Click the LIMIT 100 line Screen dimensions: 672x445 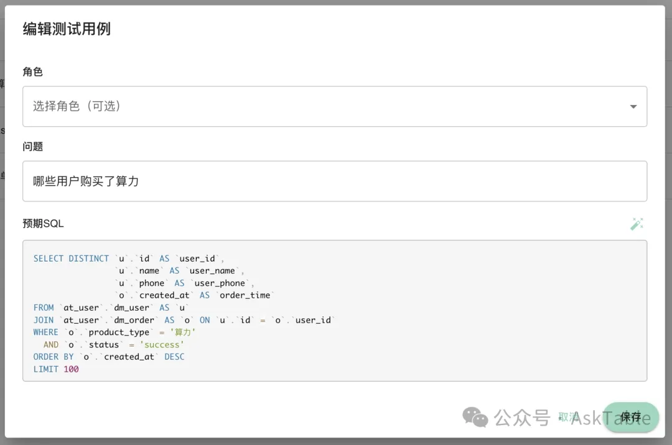coord(56,369)
